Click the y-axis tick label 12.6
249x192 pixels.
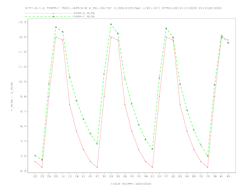click(22, 37)
